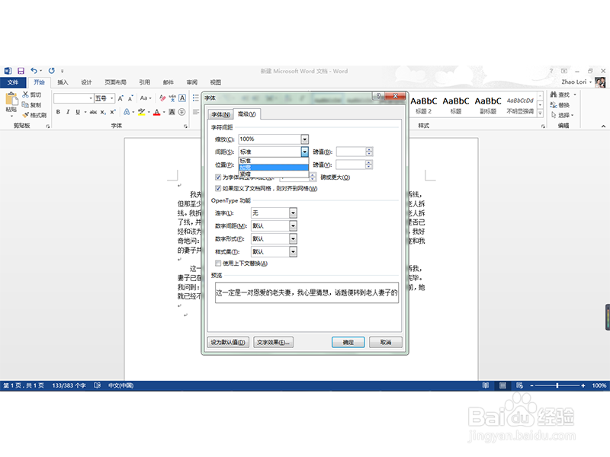Uncheck kerning for fonts option
The image size is (610, 457).
coord(217,177)
